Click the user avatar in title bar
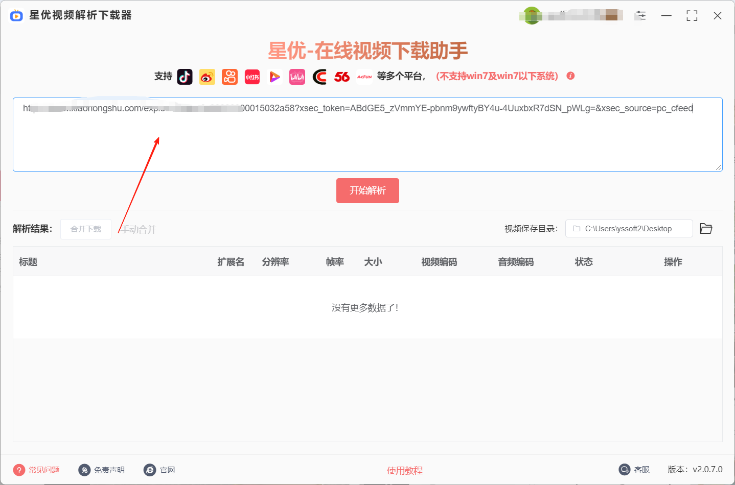This screenshot has width=735, height=485. coord(532,15)
